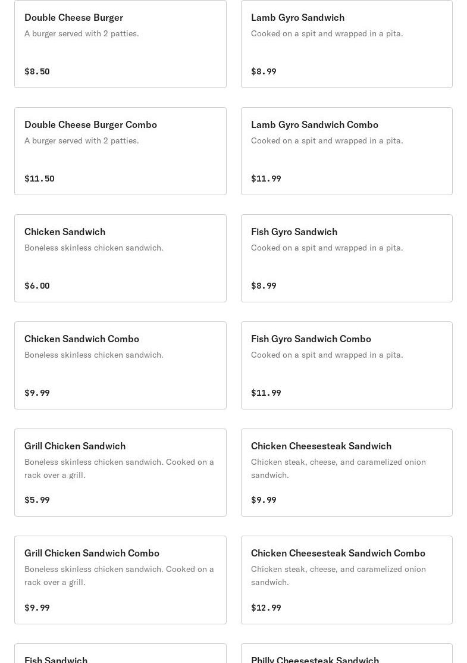Pick the Fish Gyro Sandwich Combo
This screenshot has width=467, height=663.
tap(346, 365)
